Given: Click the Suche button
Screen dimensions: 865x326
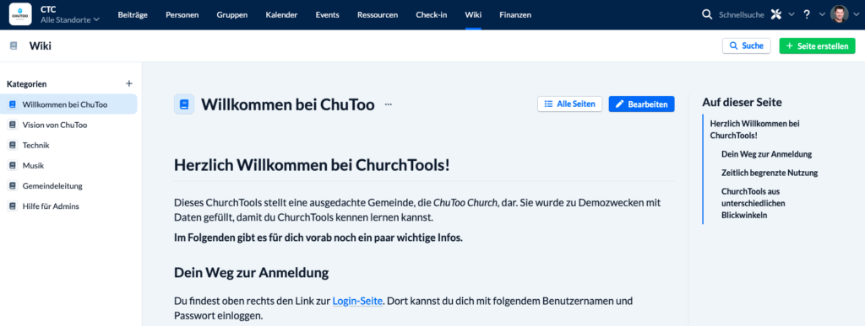Looking at the screenshot, I should point(747,45).
